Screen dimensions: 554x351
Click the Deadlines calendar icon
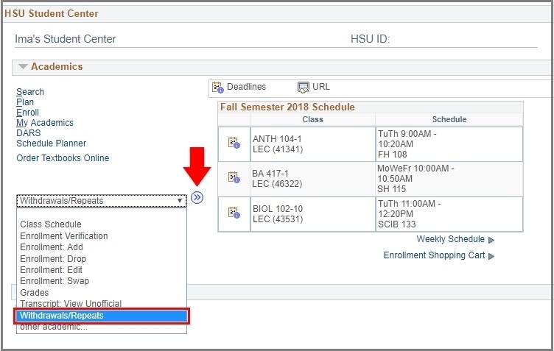(x=217, y=88)
